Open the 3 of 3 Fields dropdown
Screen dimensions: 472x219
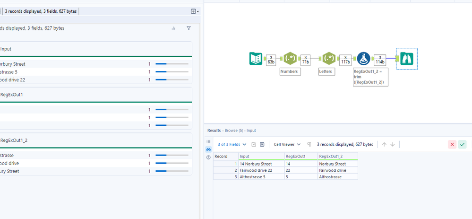(232, 145)
